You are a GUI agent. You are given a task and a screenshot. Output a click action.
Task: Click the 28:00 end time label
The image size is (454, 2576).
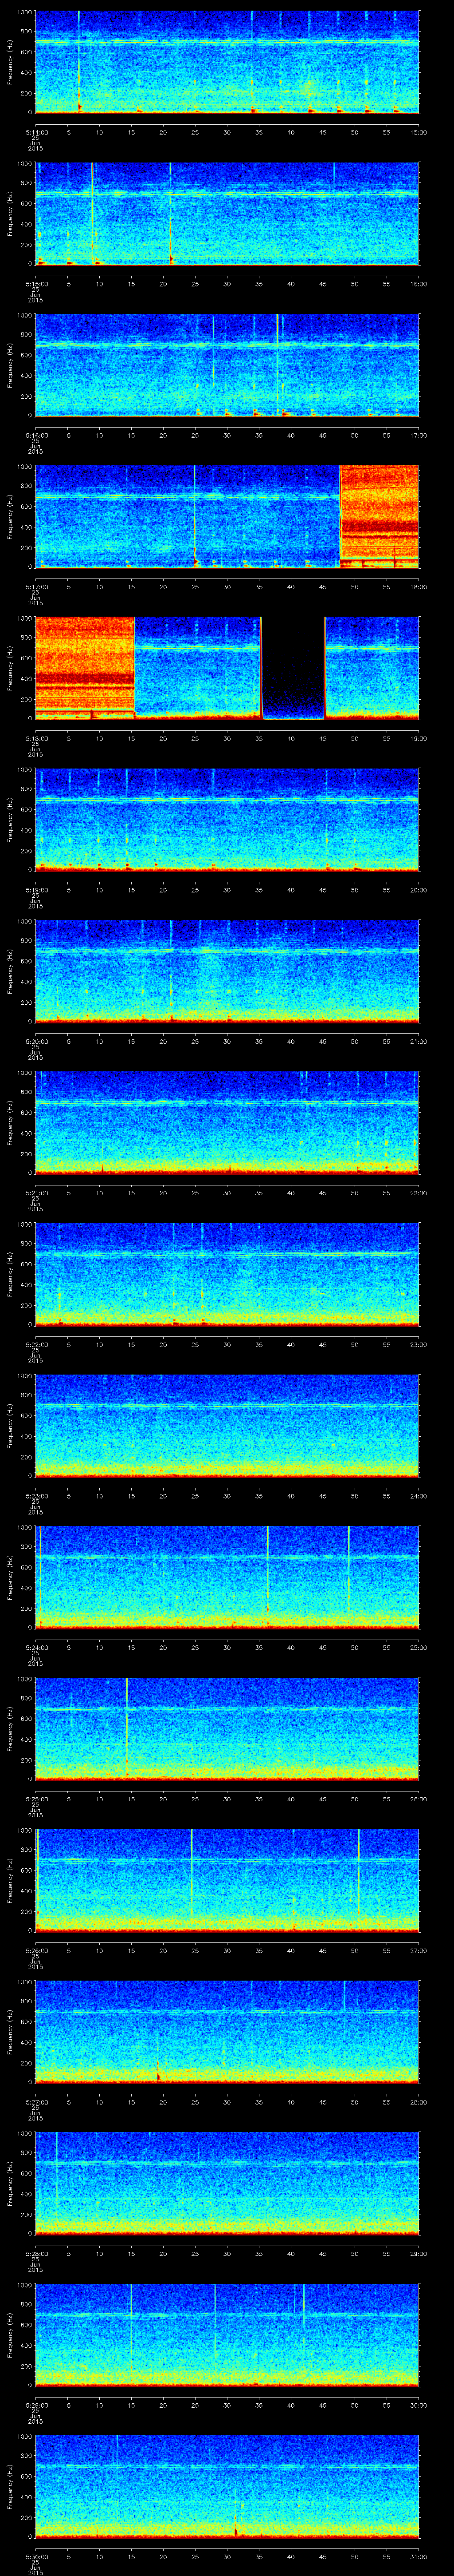[418, 2102]
